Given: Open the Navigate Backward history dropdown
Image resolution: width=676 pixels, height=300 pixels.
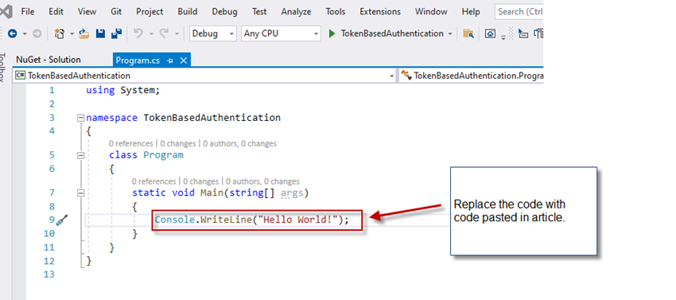Looking at the screenshot, I should [x=25, y=33].
